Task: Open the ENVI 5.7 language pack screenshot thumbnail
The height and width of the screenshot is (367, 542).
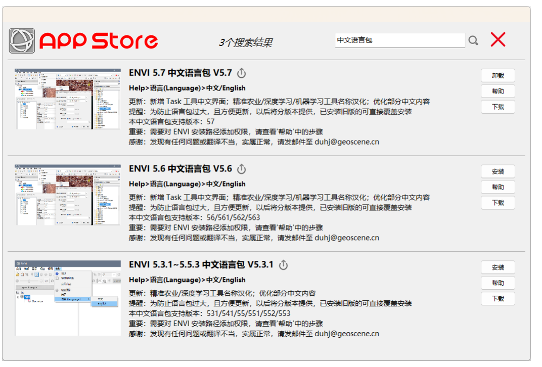Action: [68, 99]
